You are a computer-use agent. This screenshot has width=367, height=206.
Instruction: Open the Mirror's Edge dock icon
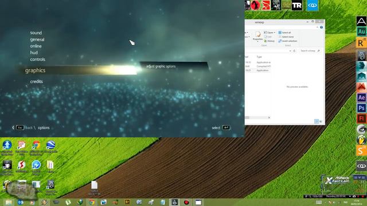coord(266,5)
